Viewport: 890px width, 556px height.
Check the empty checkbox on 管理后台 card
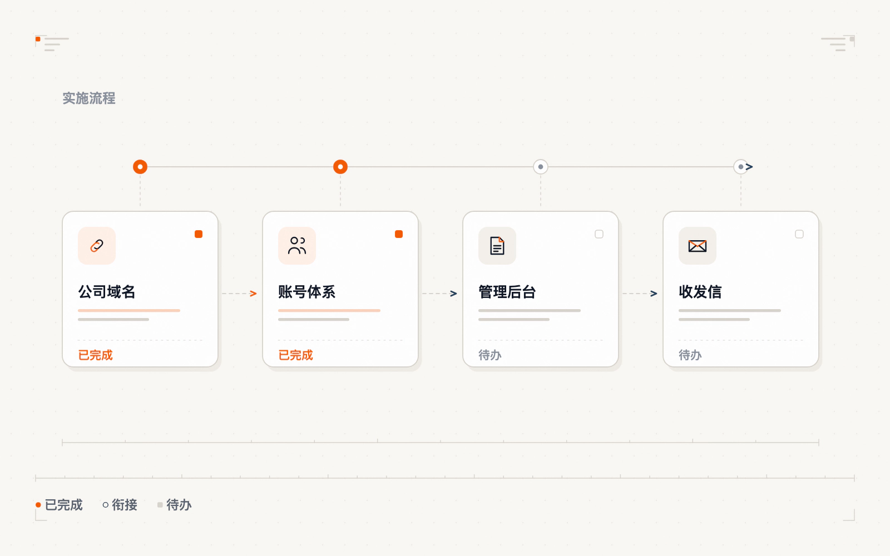pyautogui.click(x=599, y=234)
